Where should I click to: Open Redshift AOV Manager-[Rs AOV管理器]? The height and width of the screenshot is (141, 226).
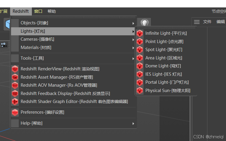[73, 85]
